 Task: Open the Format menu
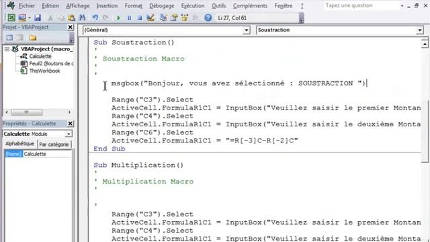[134, 5]
